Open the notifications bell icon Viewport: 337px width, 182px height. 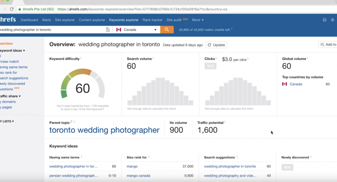(x=333, y=20)
